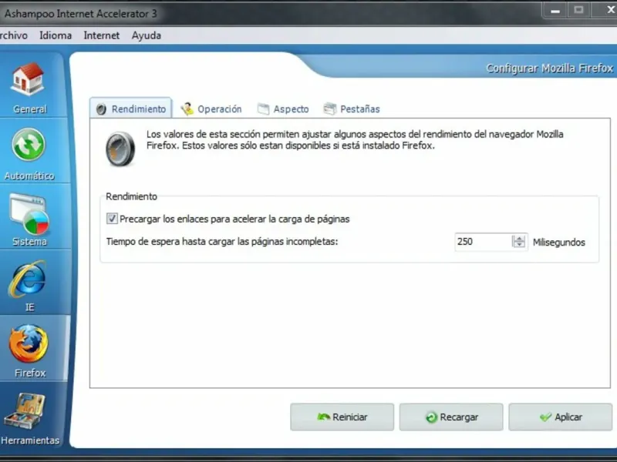Open the Internet menu
The image size is (617, 462).
[102, 35]
